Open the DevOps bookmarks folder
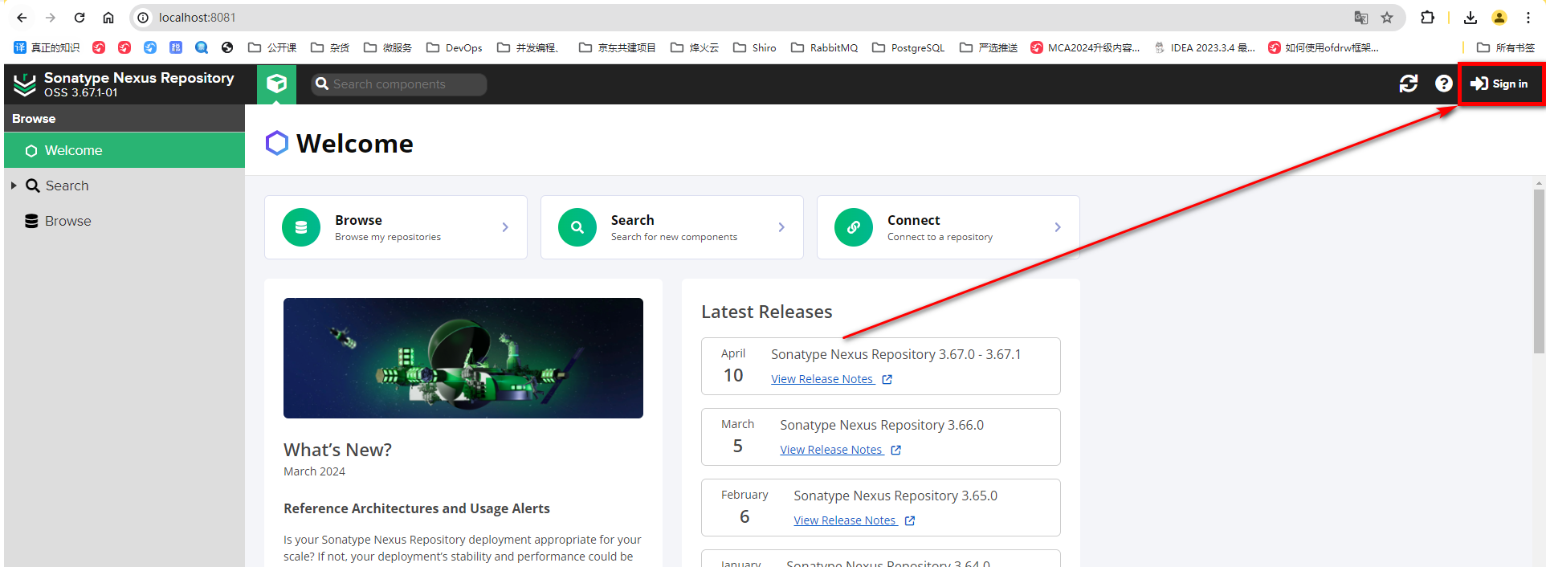The image size is (1546, 567). (455, 47)
